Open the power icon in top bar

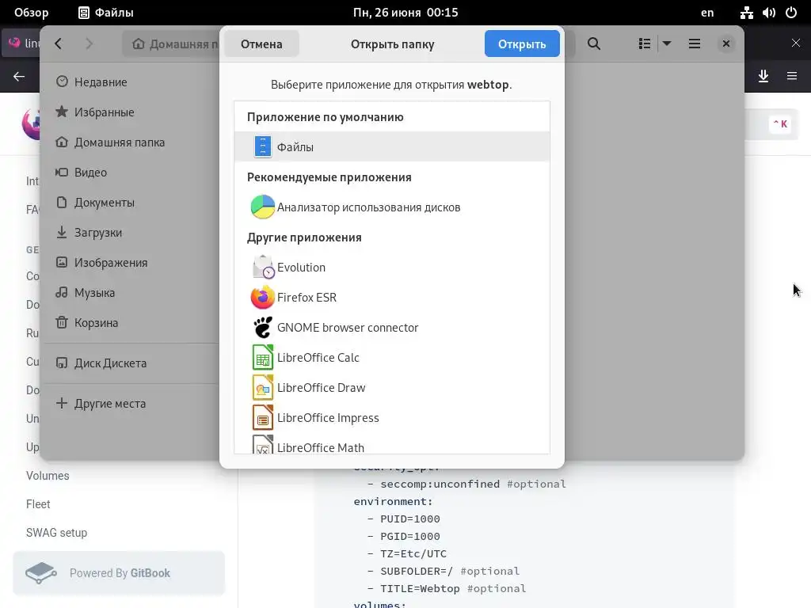click(791, 13)
